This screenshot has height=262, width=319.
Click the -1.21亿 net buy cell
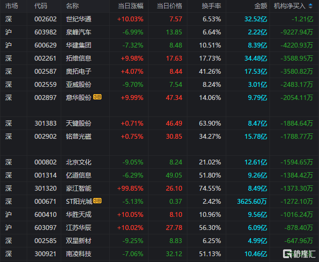(302, 19)
